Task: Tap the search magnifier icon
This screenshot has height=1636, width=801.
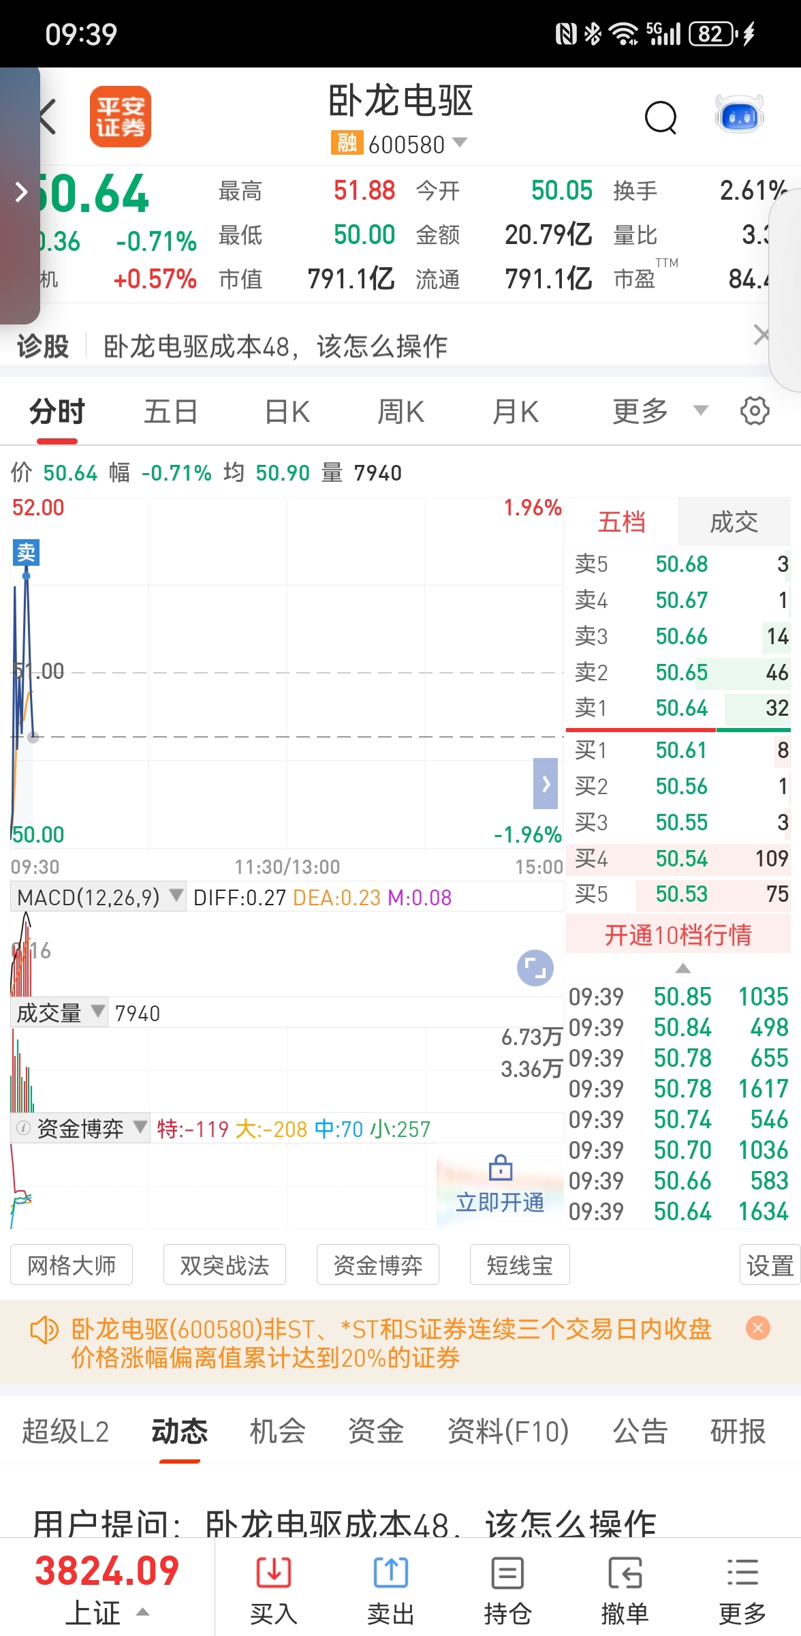Action: [x=661, y=118]
